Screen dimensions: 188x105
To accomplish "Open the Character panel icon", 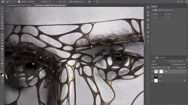I will pyautogui.click(x=148, y=24).
